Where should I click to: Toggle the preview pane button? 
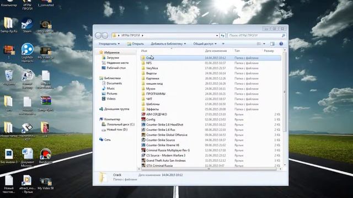272,44
